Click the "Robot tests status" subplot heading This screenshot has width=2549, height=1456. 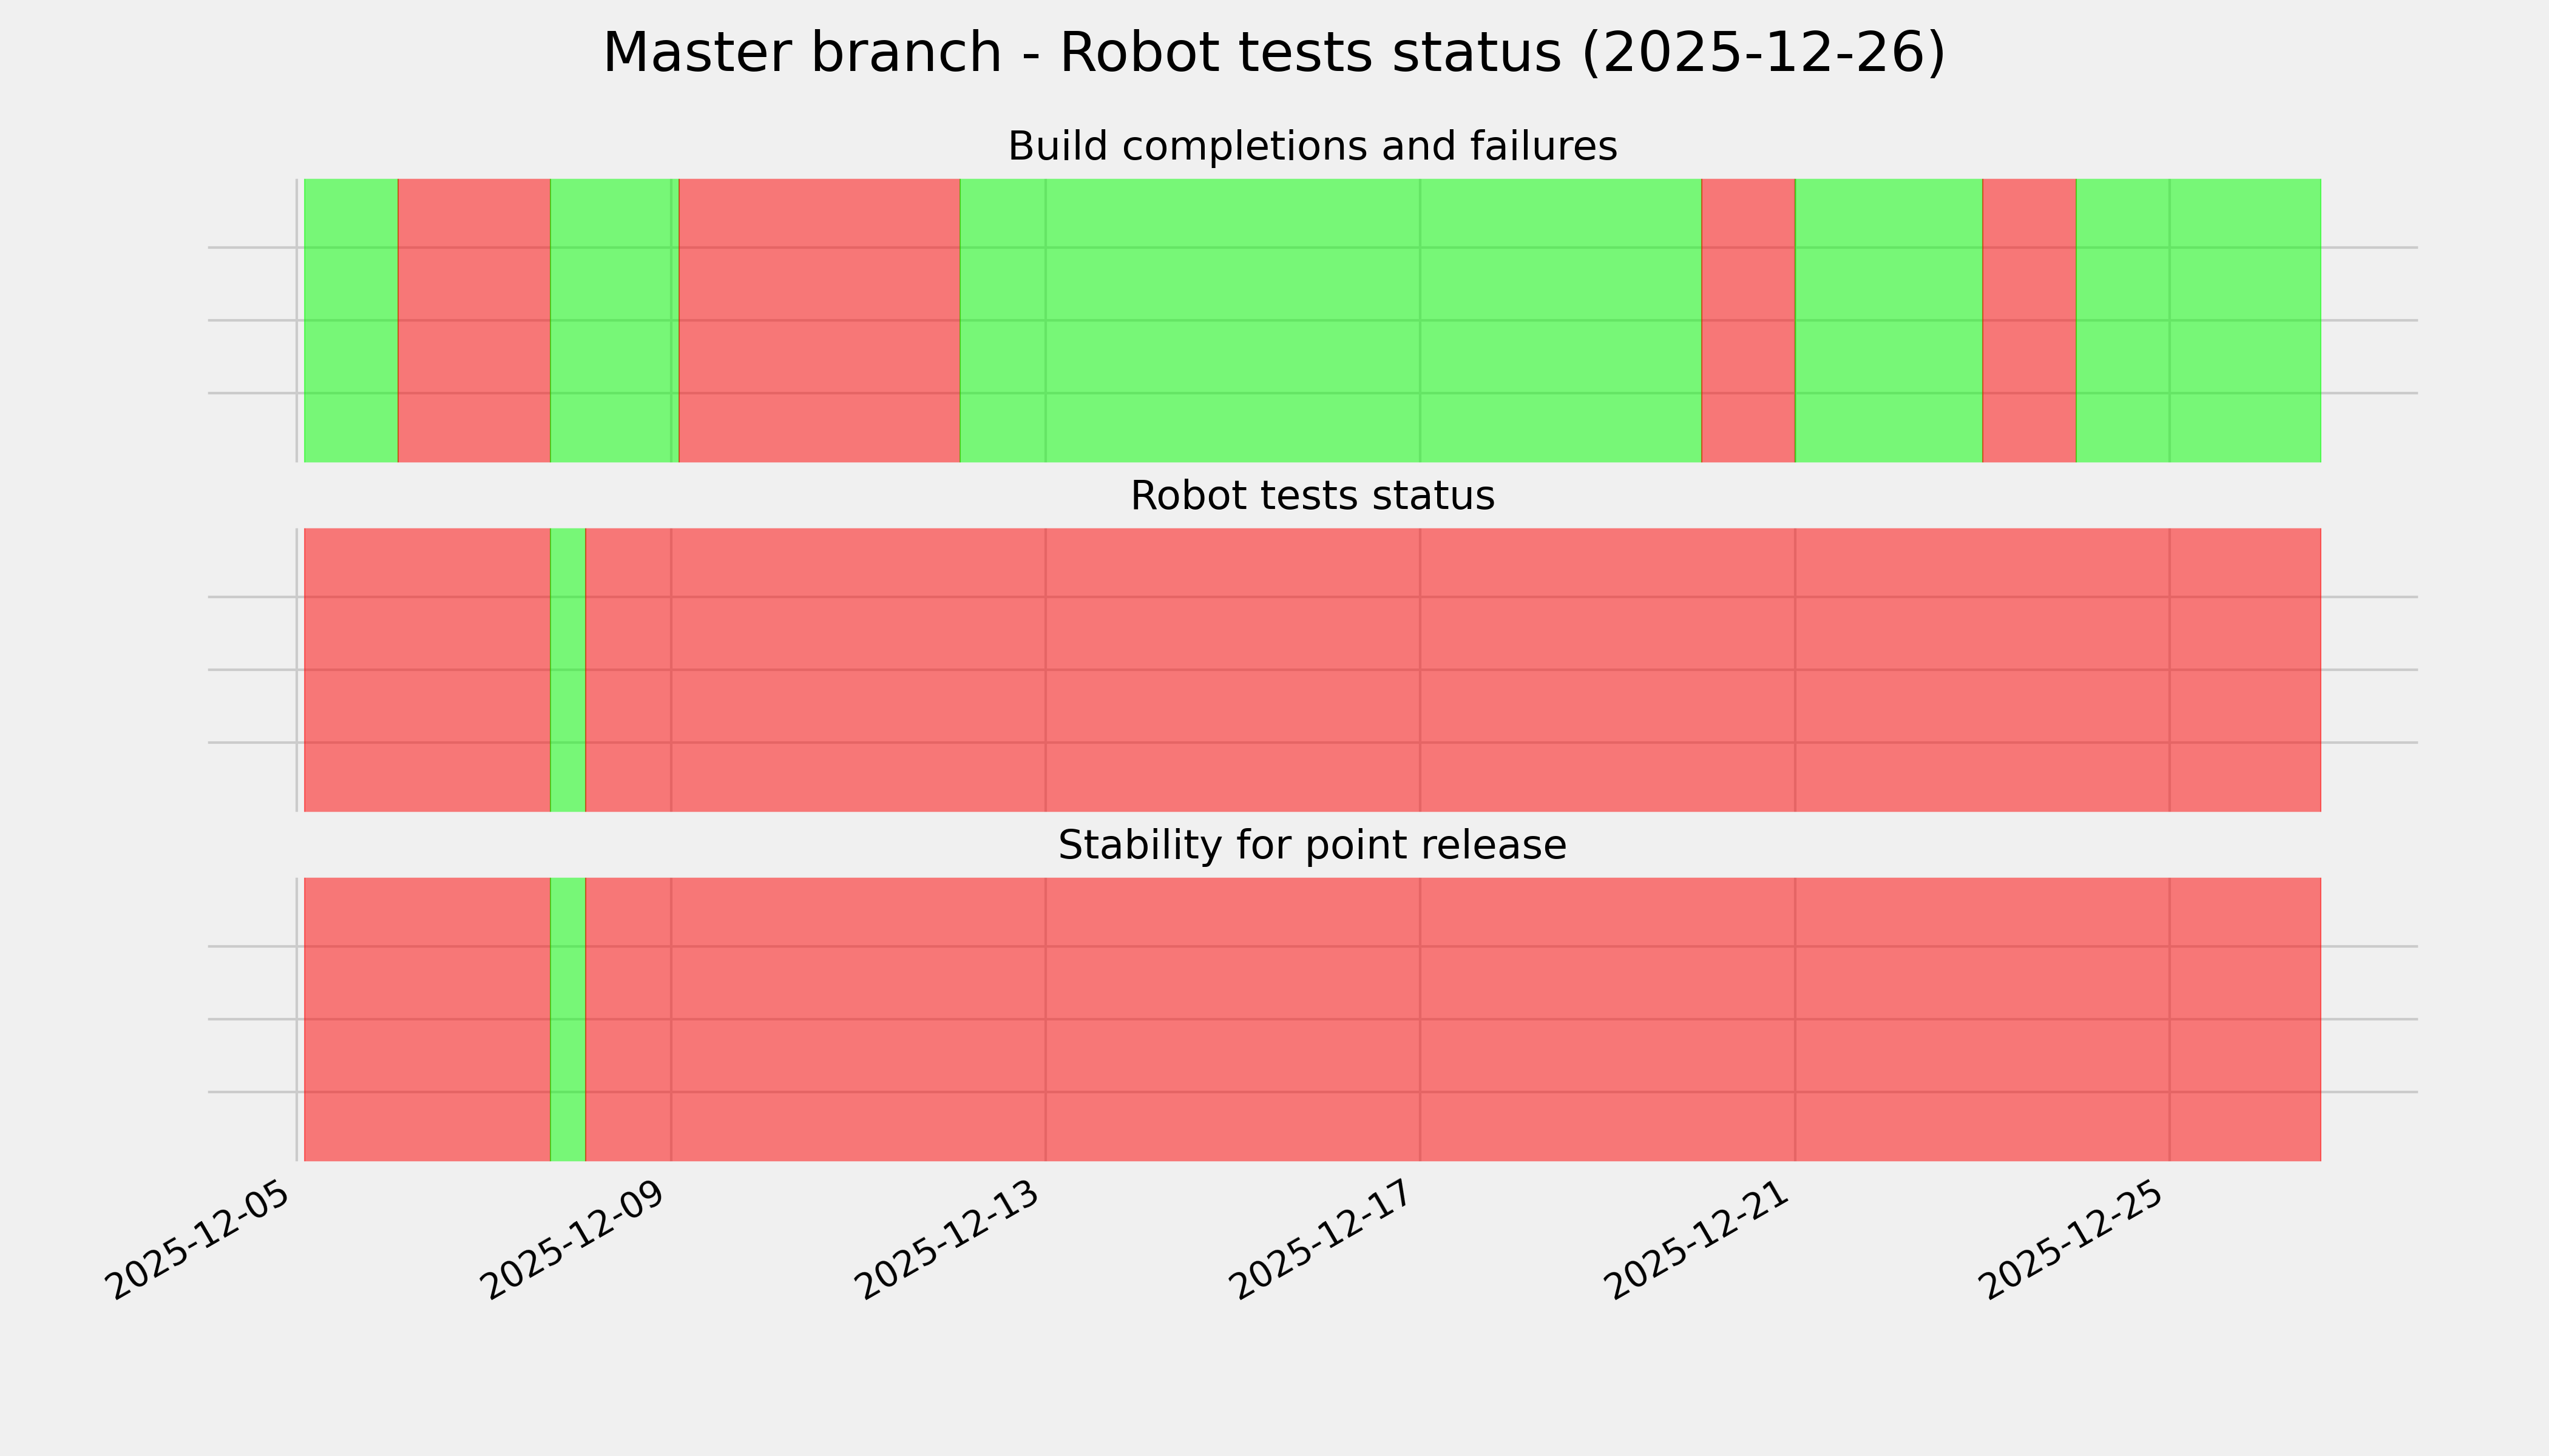pos(1312,496)
